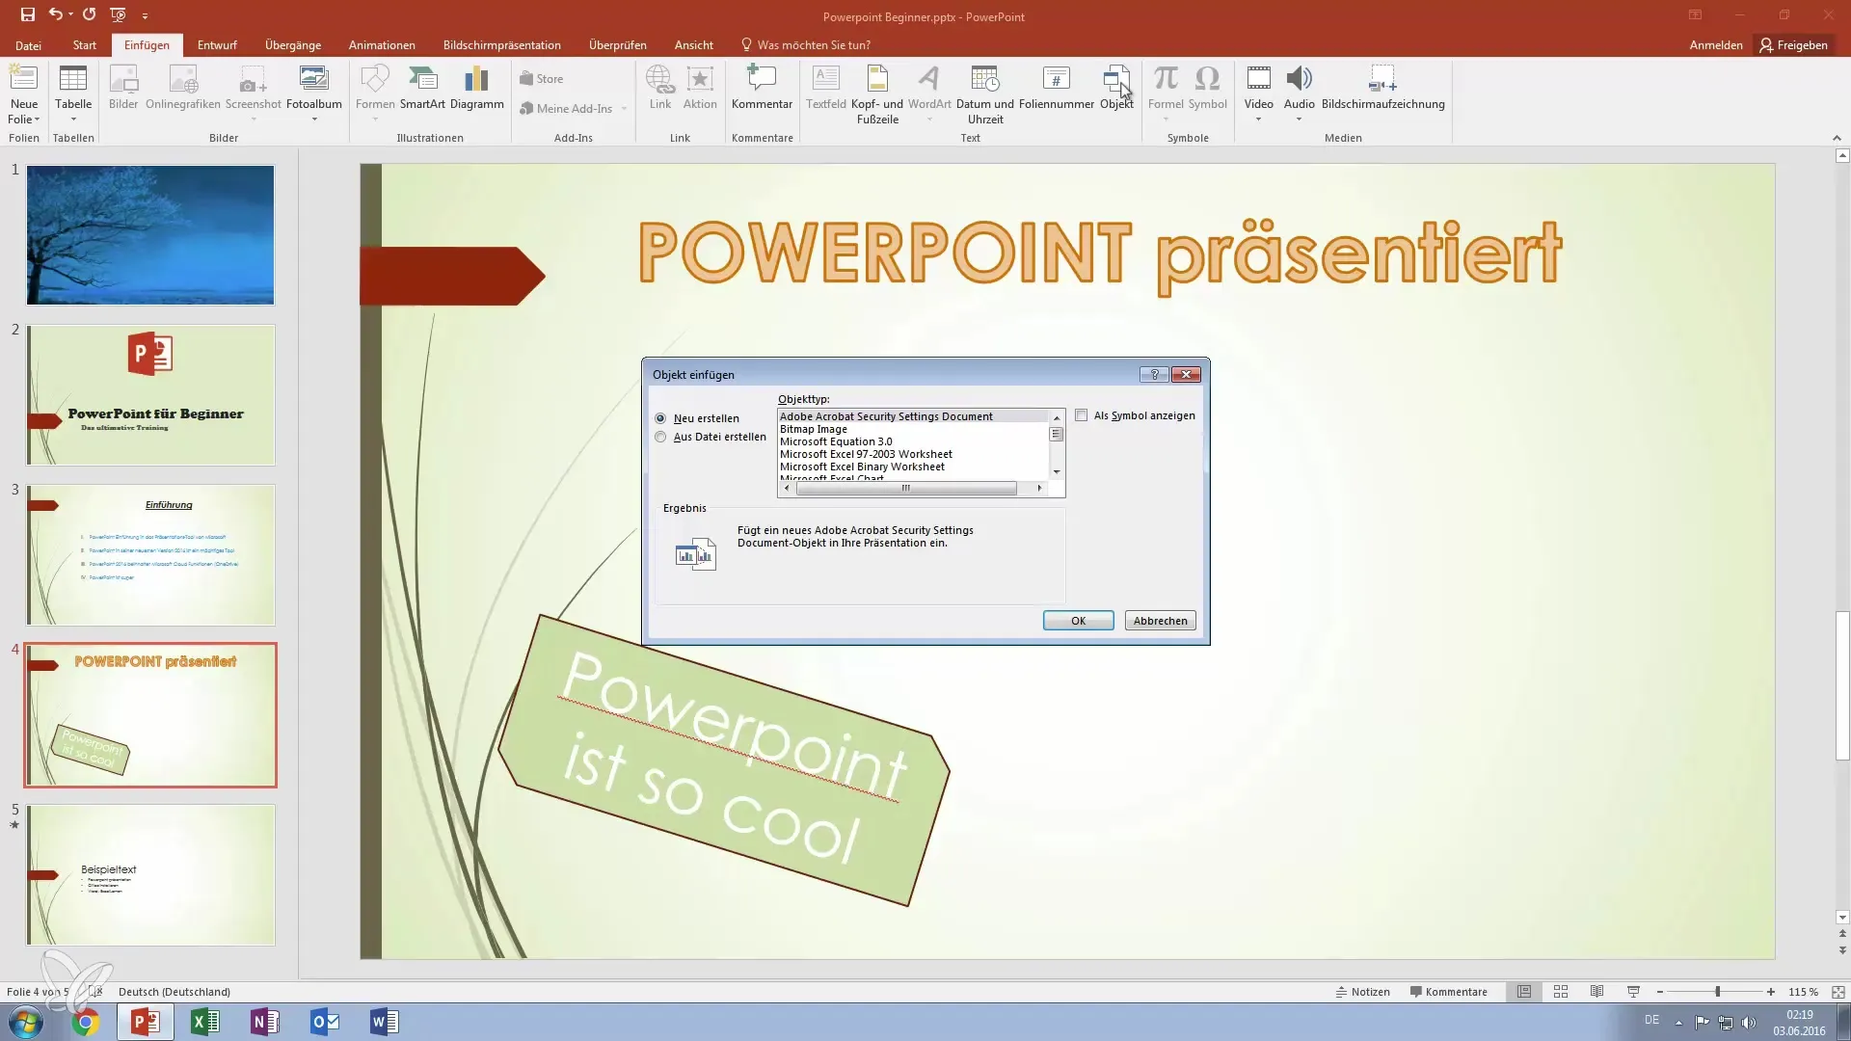Start Bildschirmaufzeichnung
Image resolution: width=1851 pixels, height=1041 pixels.
click(x=1382, y=87)
